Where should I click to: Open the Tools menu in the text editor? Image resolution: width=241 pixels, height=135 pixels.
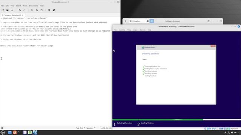(25, 6)
